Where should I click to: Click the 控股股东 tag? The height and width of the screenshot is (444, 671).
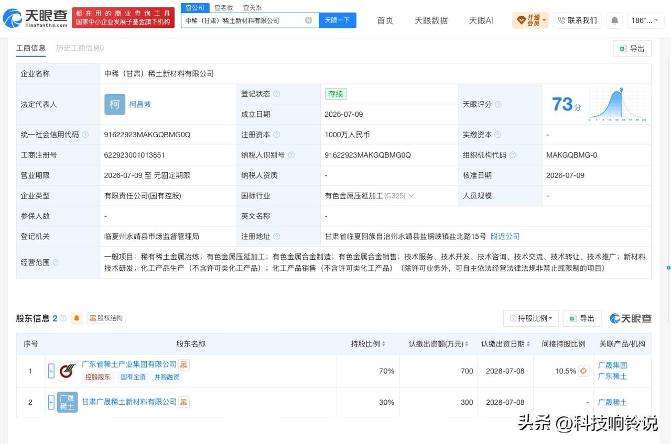[98, 377]
